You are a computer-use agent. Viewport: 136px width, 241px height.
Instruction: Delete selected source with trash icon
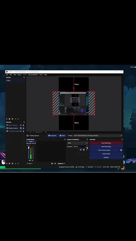(9, 164)
